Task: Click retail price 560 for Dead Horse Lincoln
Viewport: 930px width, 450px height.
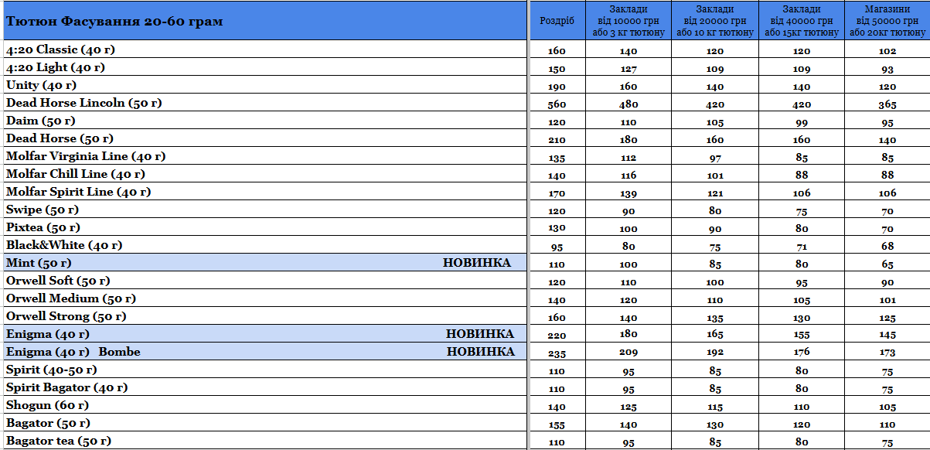Action: 557,104
